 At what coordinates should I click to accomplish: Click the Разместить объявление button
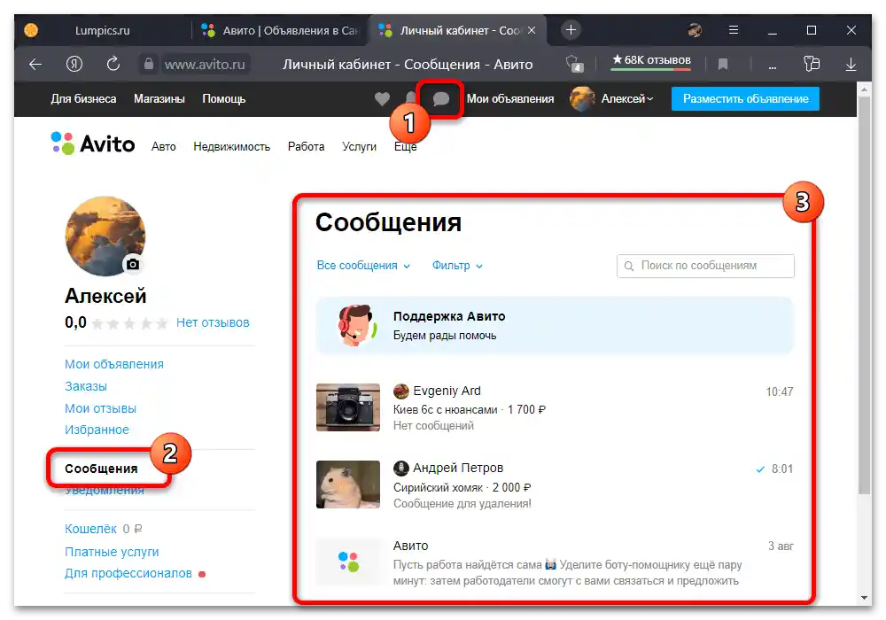(x=745, y=99)
